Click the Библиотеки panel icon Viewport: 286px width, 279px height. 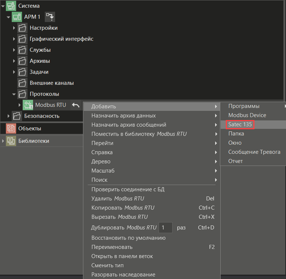click(11, 141)
